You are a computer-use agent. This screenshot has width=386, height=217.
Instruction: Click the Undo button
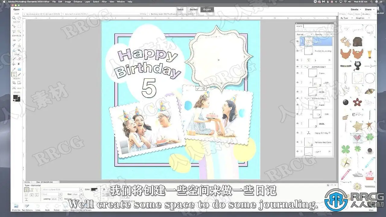(x=38, y=207)
